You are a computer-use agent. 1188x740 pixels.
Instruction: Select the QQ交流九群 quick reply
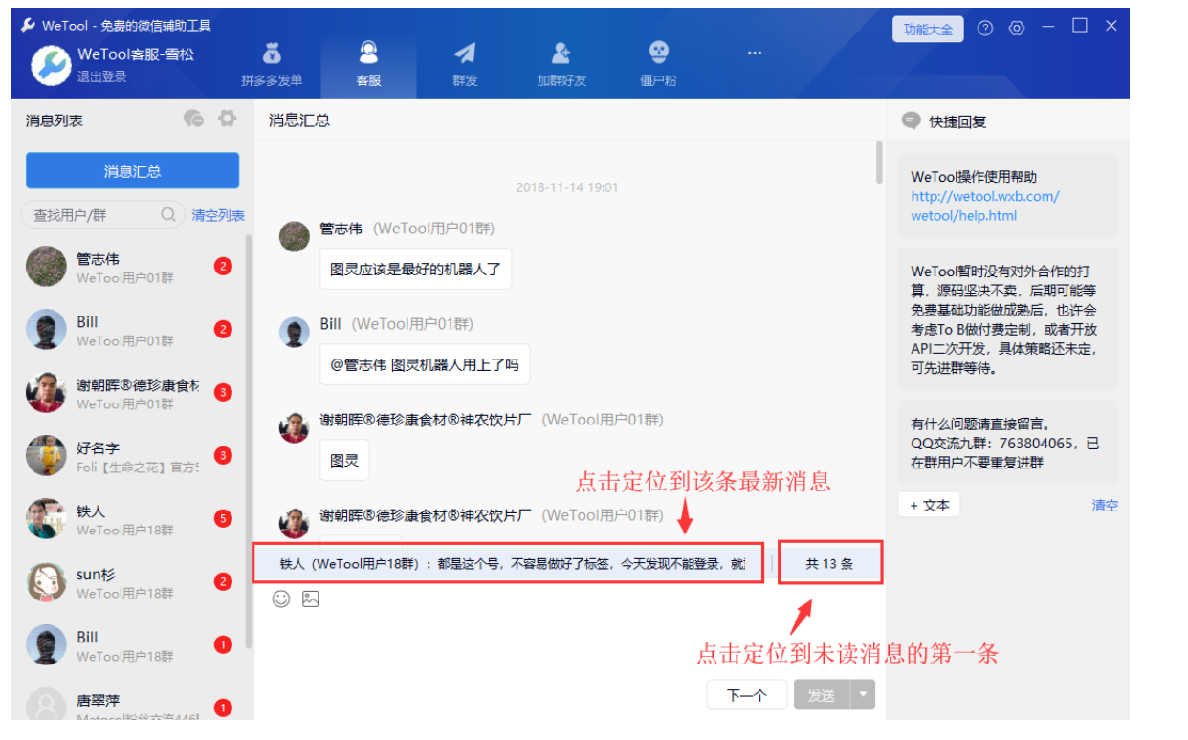[x=1008, y=443]
